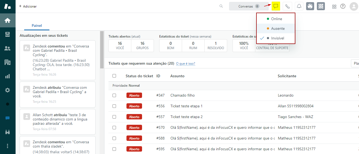Click the Adicionar button
Viewport: 359px width, 154px height.
(x=28, y=6)
